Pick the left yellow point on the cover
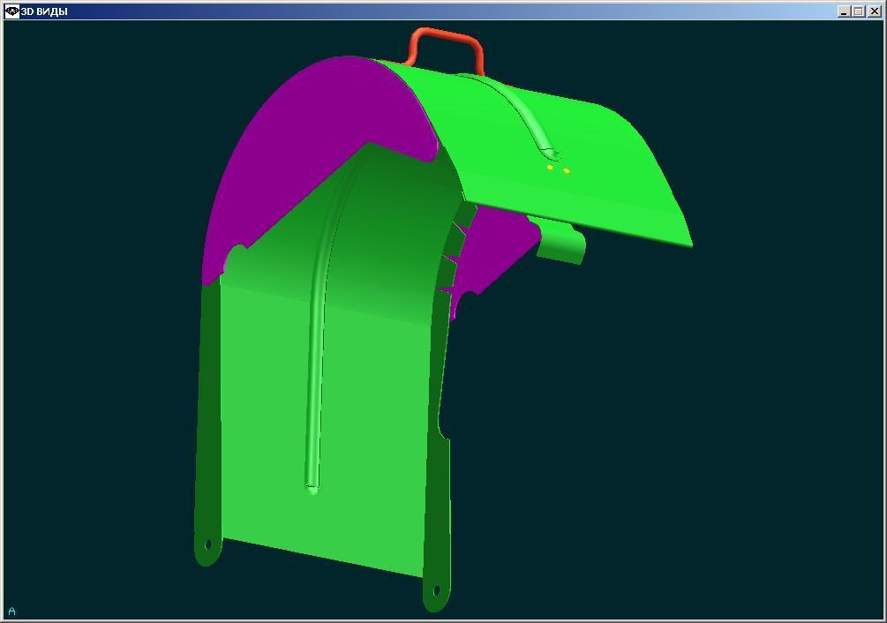This screenshot has width=887, height=623. 550,168
